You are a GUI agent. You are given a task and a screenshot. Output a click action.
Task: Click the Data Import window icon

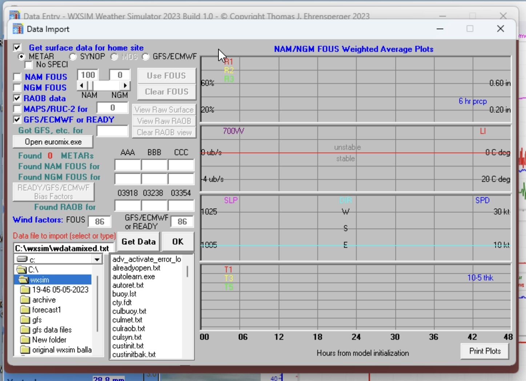pyautogui.click(x=18, y=29)
